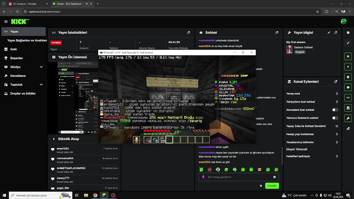Image resolution: width=354 pixels, height=199 pixels.
Task: Open Droplar ve ödüller in sidebar
Action: (24, 93)
